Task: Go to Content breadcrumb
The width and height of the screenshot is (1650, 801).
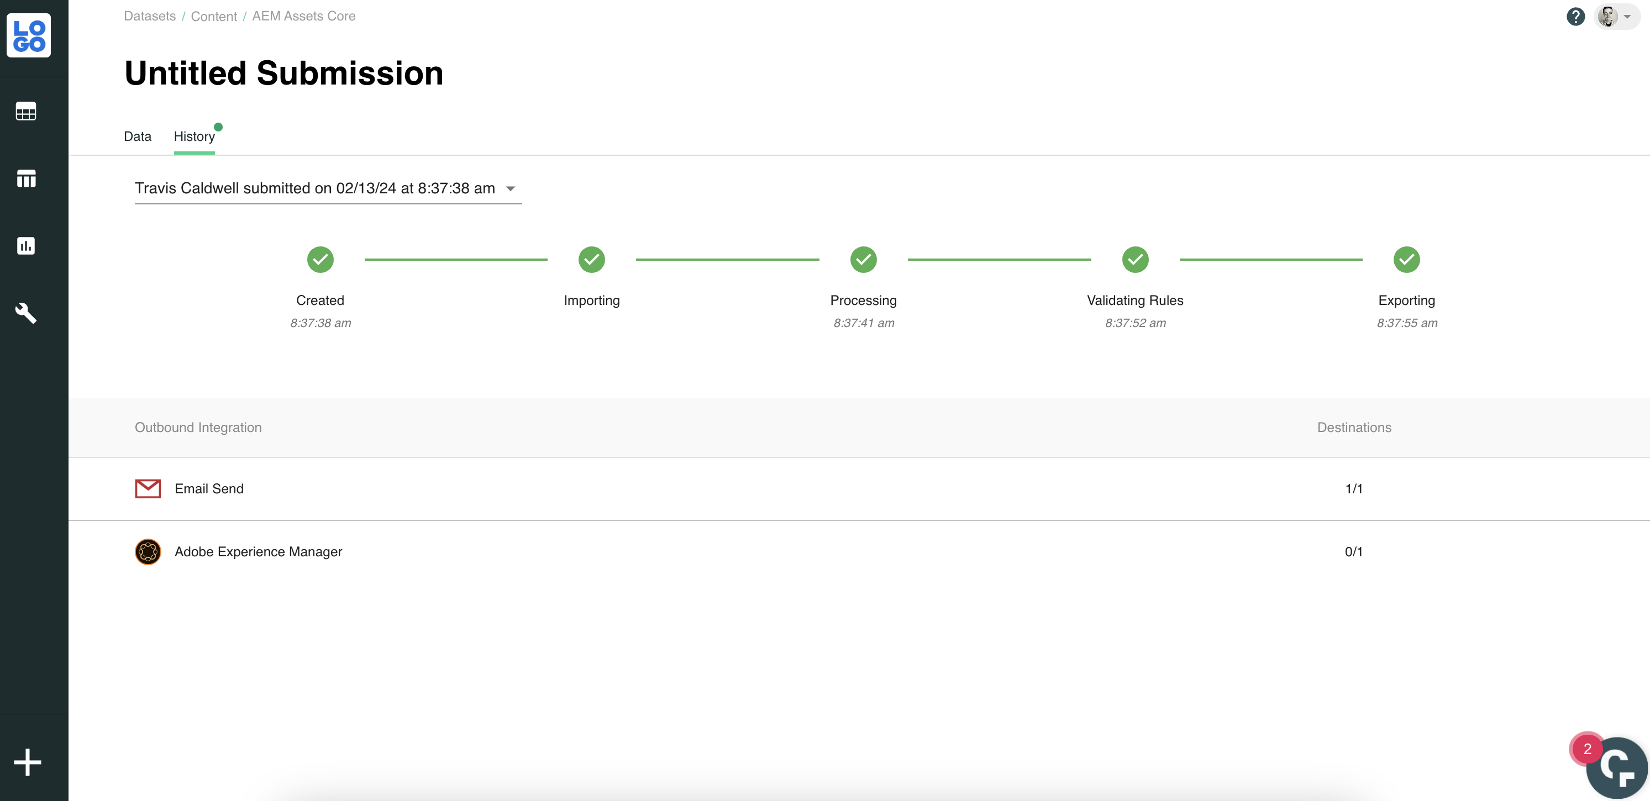Action: pos(214,16)
